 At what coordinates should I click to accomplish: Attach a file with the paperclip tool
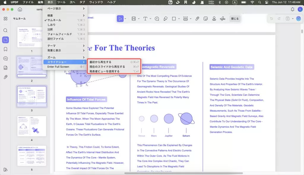pyautogui.click(x=197, y=19)
